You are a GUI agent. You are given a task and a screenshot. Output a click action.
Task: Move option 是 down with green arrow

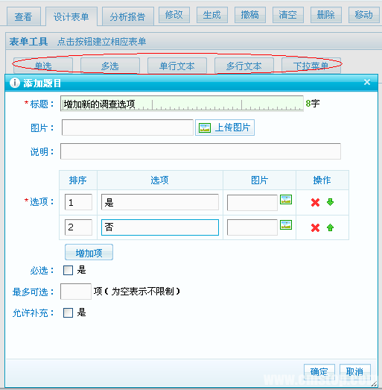[330, 202]
